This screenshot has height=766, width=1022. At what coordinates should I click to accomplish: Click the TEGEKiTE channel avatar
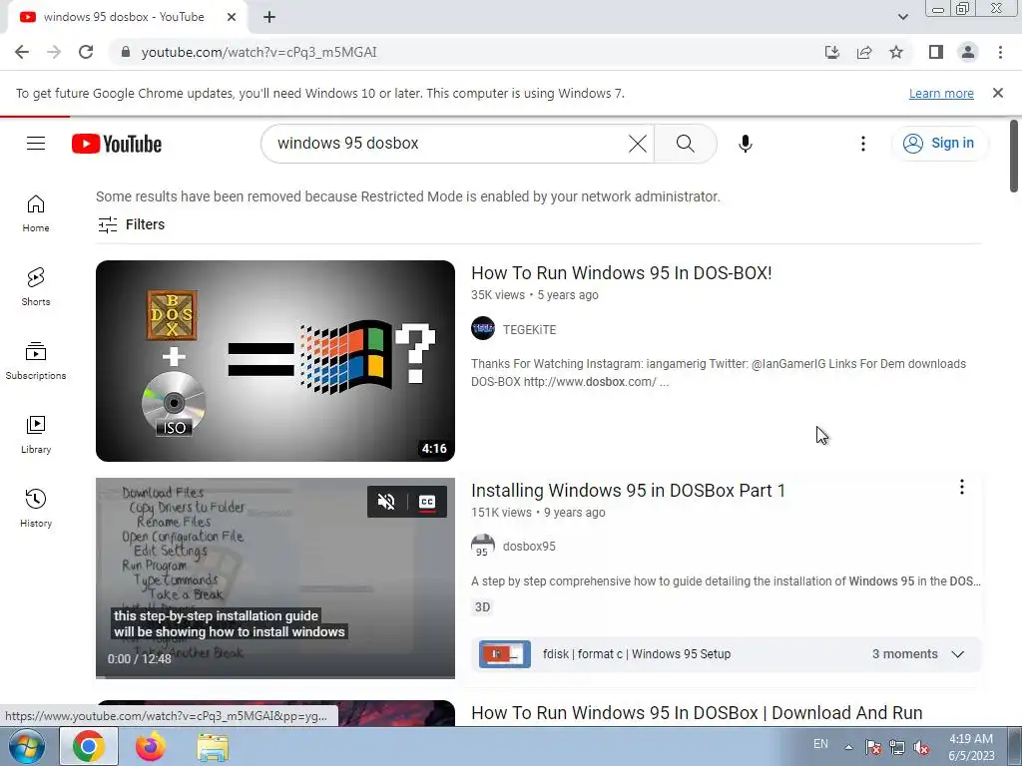pos(483,329)
